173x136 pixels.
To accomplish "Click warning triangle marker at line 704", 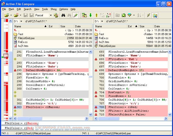I will [x=96, y=92].
